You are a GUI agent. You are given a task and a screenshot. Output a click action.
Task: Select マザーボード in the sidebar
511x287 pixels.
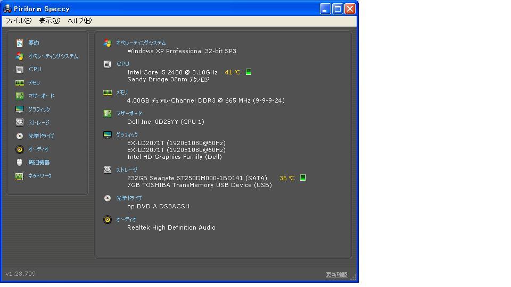click(x=41, y=96)
